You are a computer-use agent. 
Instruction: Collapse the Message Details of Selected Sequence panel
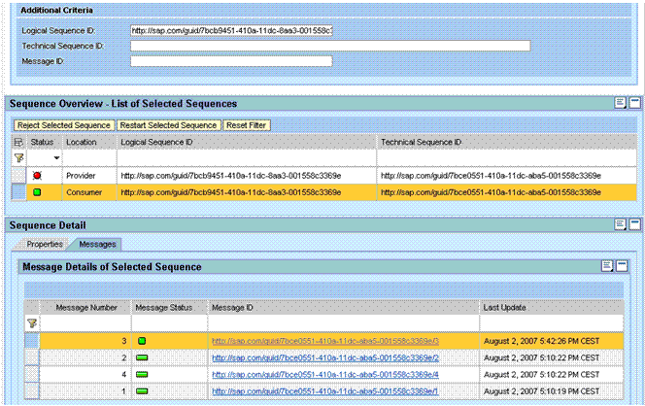coord(621,266)
